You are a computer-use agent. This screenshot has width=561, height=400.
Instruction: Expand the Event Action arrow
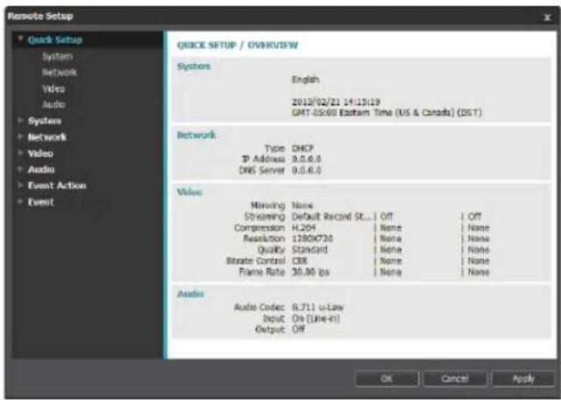coord(21,185)
